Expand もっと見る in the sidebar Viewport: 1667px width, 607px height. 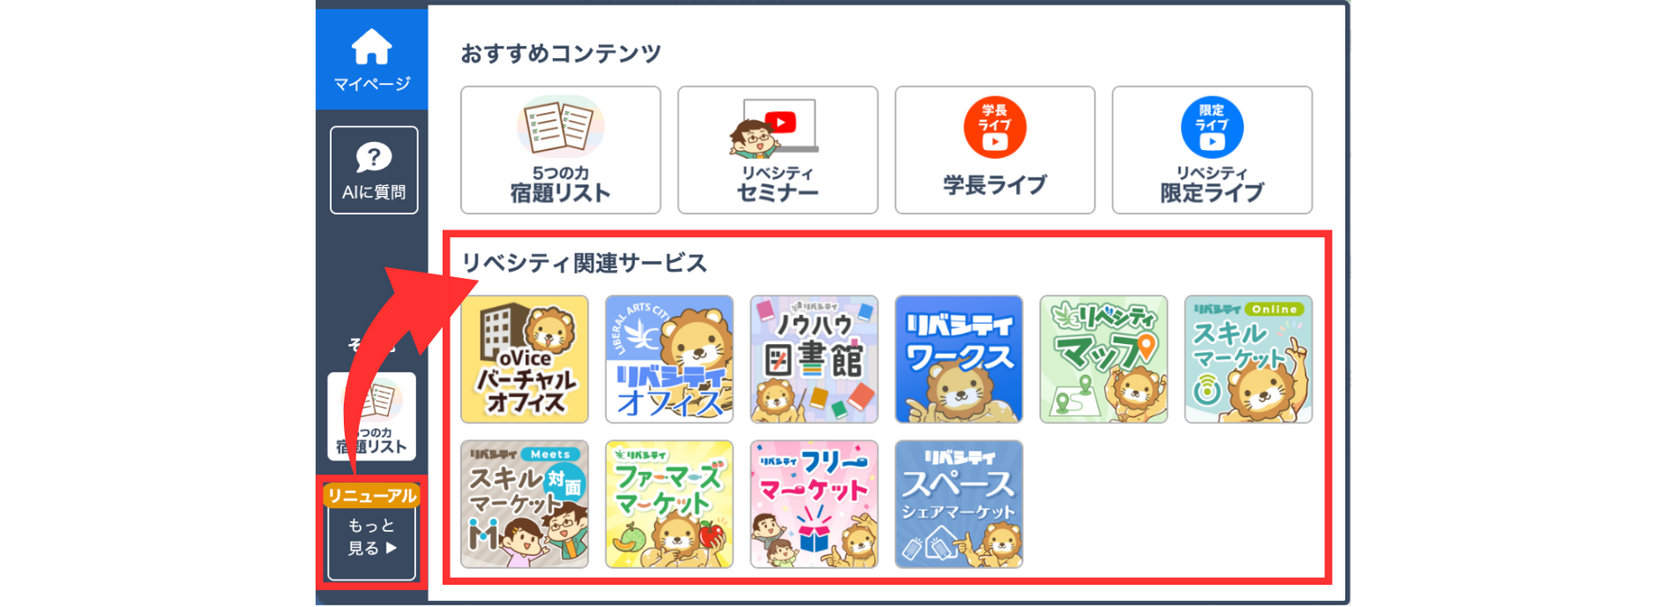pyautogui.click(x=372, y=537)
